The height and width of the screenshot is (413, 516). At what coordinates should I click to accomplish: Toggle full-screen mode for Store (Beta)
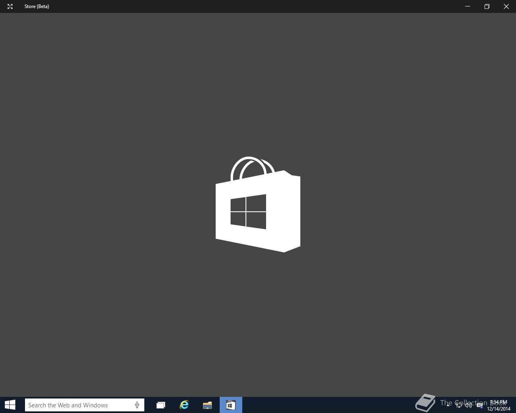point(10,6)
